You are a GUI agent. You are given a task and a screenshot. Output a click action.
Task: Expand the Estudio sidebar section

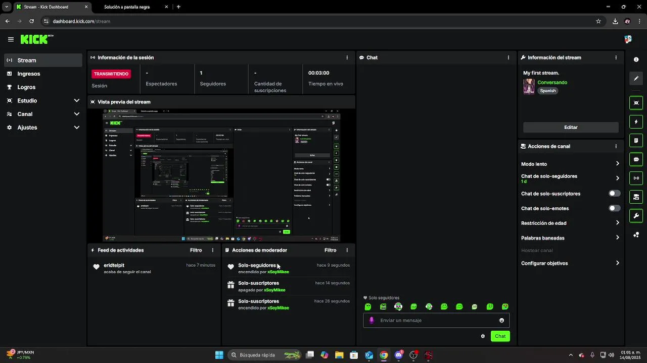click(x=77, y=101)
